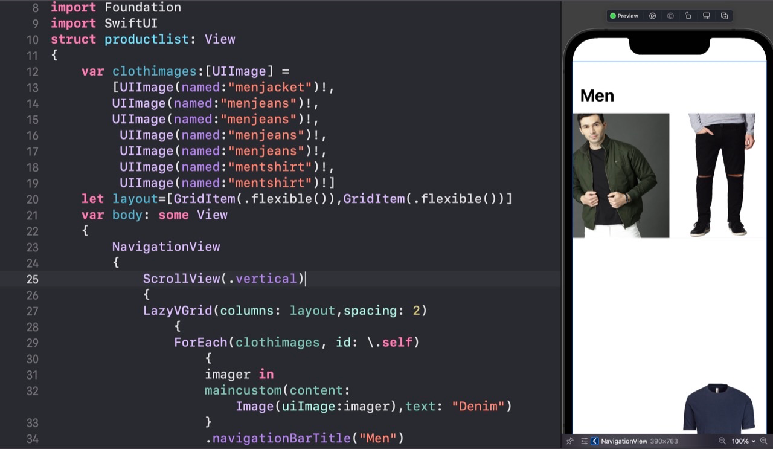Click the 390×763 size label
This screenshot has width=773, height=449.
[x=664, y=441]
